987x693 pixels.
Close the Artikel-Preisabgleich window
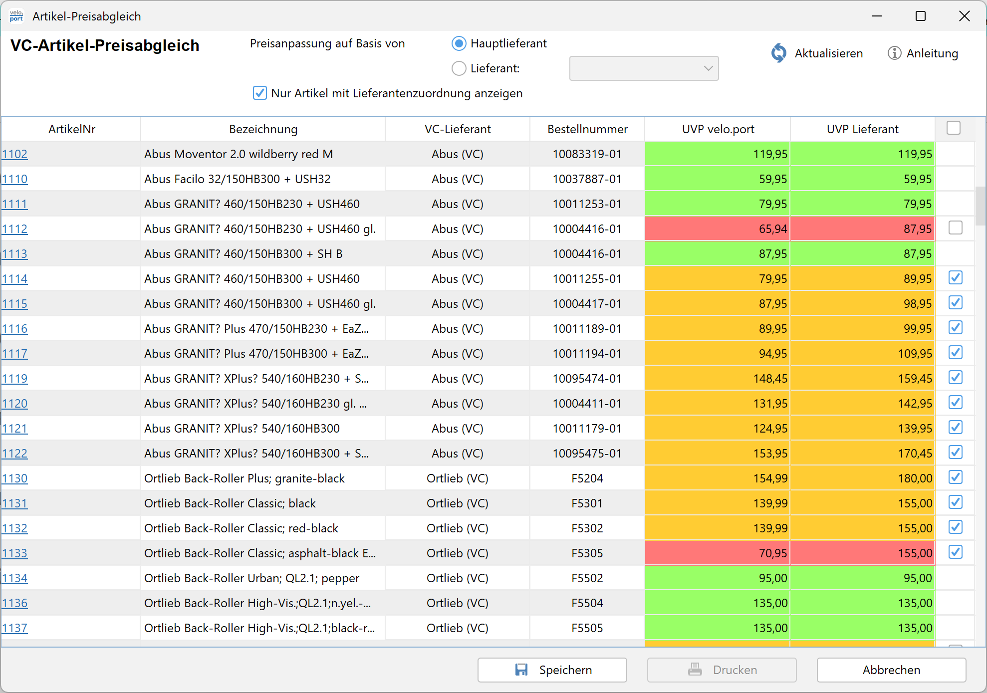click(x=964, y=16)
